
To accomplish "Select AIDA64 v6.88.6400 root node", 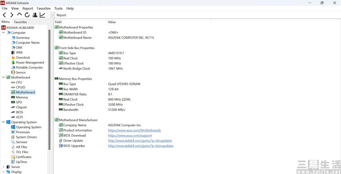I will click(18, 28).
